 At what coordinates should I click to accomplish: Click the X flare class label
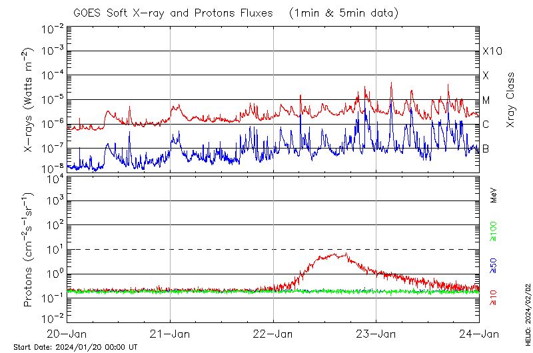486,75
